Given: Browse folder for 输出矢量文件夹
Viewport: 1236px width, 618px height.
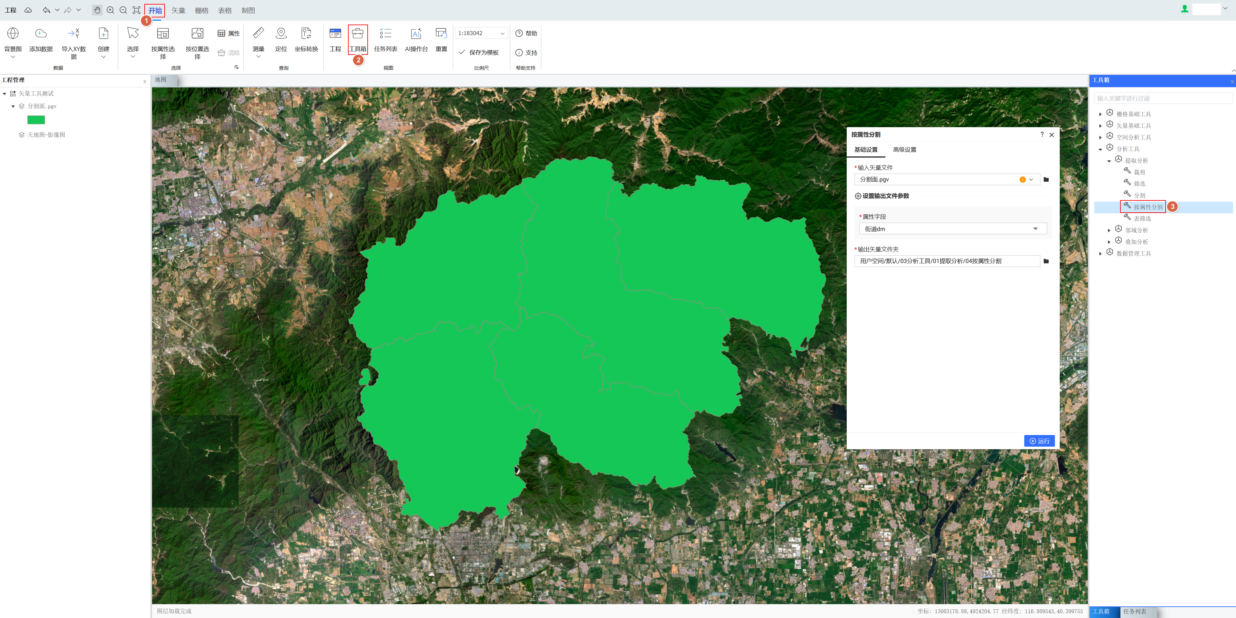Looking at the screenshot, I should click(1046, 261).
